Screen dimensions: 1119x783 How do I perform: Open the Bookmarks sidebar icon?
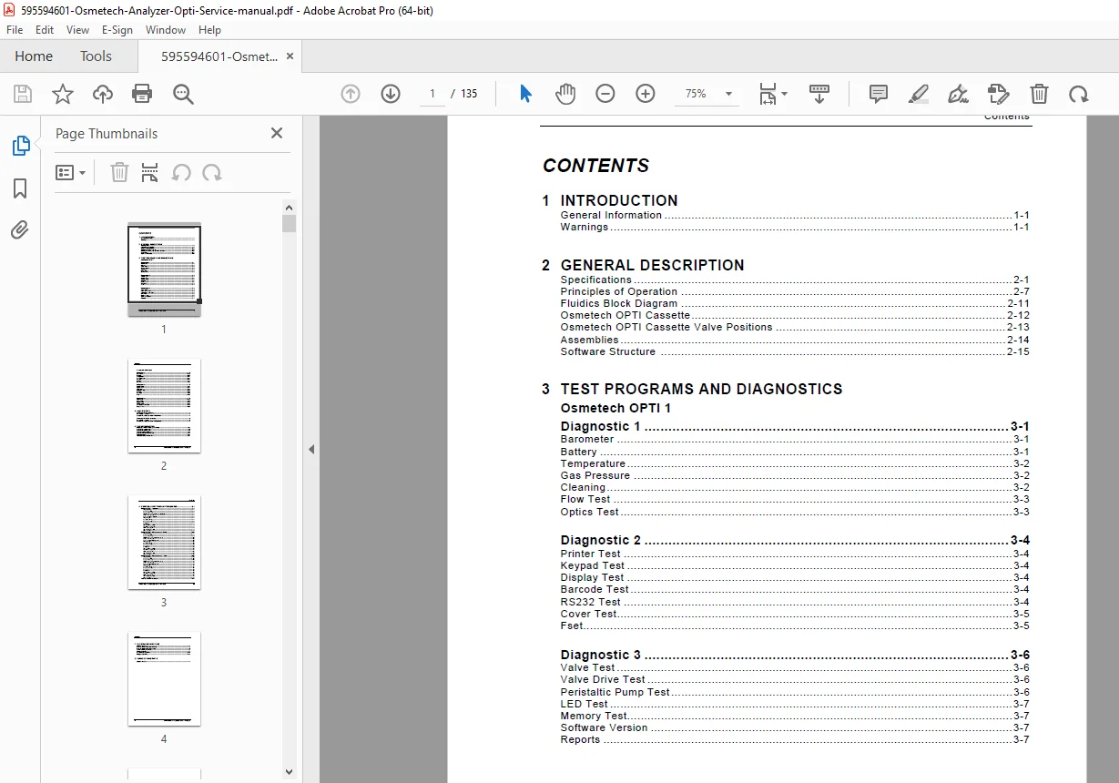[20, 188]
